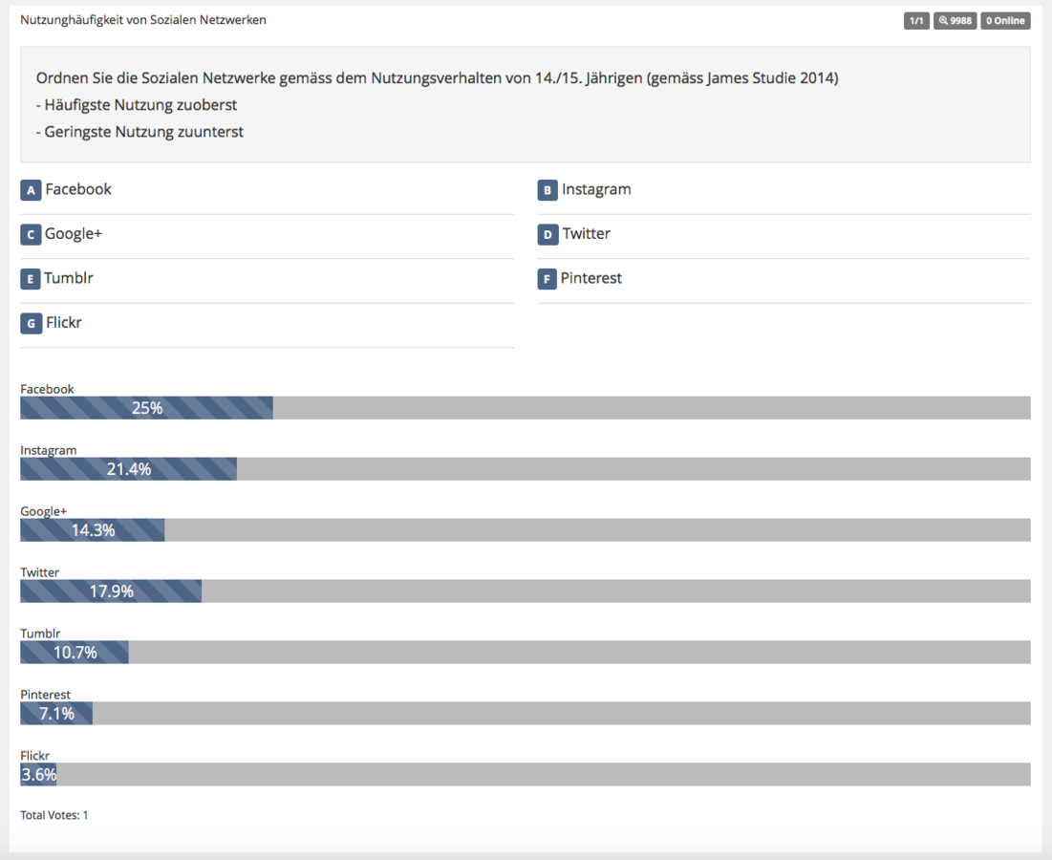Click the poll title Nutzunghäufigkeit von Sozialen Netzwerken
The height and width of the screenshot is (860, 1052).
coord(143,20)
